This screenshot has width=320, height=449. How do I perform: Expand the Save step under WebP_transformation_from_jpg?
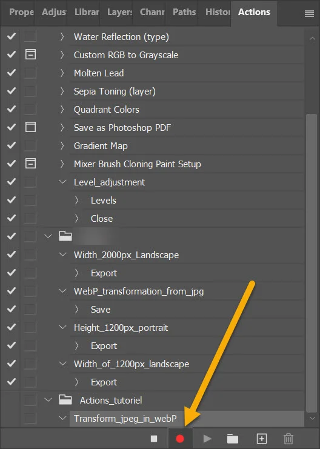point(76,309)
